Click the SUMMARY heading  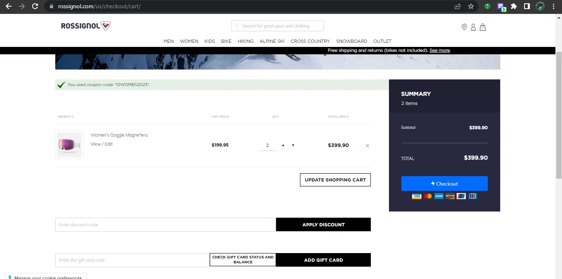click(416, 94)
